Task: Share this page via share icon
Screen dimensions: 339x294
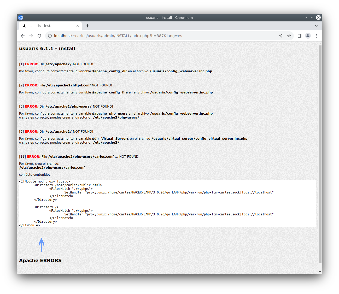Action: (281, 36)
